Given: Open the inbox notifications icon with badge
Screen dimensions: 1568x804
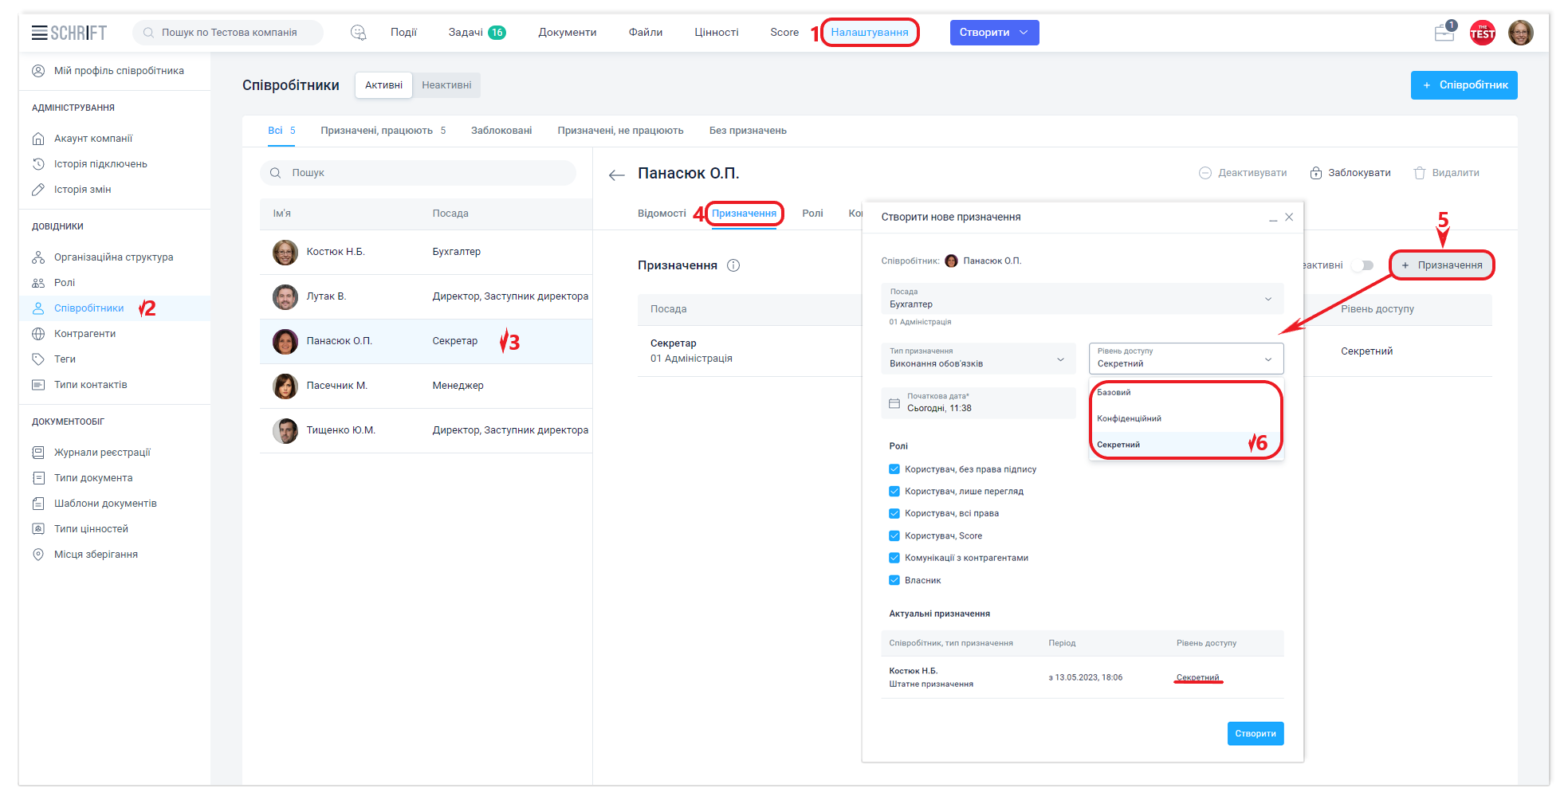Looking at the screenshot, I should coord(1444,33).
